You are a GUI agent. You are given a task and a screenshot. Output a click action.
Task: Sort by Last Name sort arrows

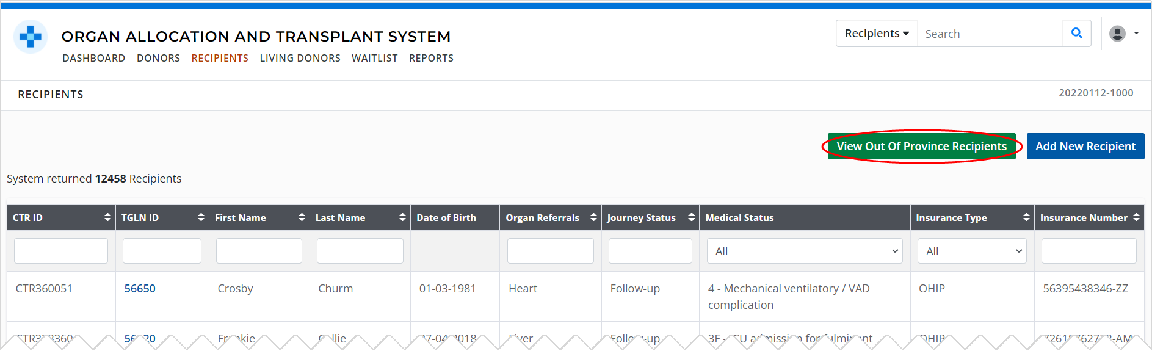(x=402, y=217)
